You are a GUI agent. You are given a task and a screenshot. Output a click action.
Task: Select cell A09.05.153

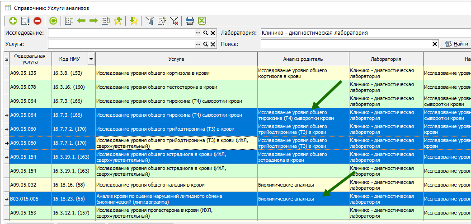[x=31, y=213]
